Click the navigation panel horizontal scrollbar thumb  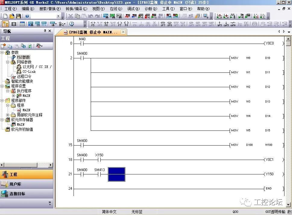click(x=20, y=165)
